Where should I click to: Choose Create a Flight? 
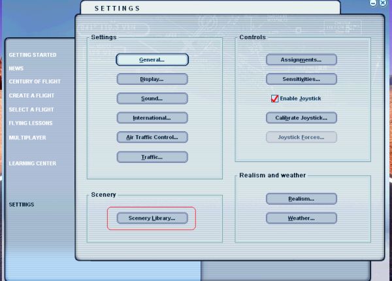pos(31,95)
